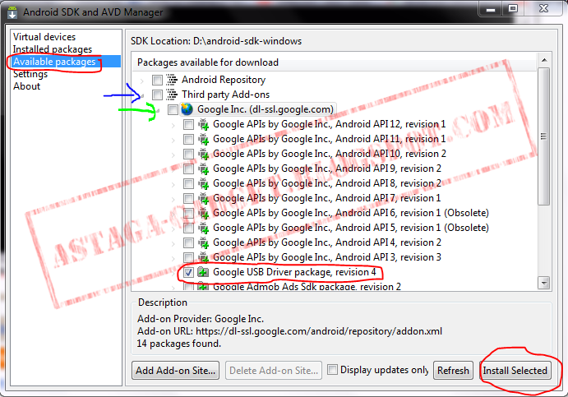Viewport: 568px width, 397px height.
Task: Click Delete Add-on Site button
Action: point(274,371)
